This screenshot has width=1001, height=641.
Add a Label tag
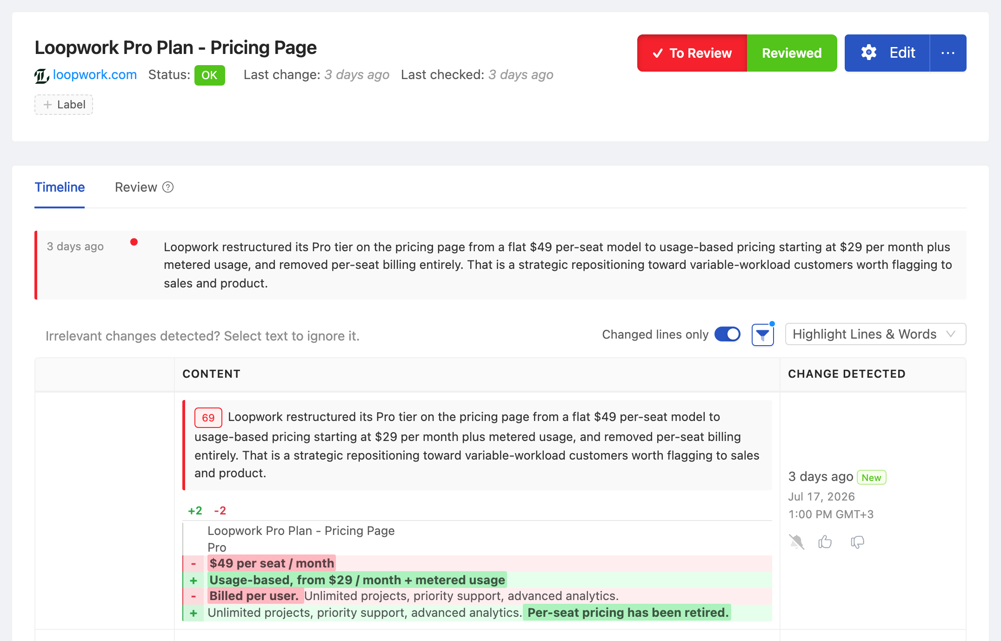(x=64, y=105)
